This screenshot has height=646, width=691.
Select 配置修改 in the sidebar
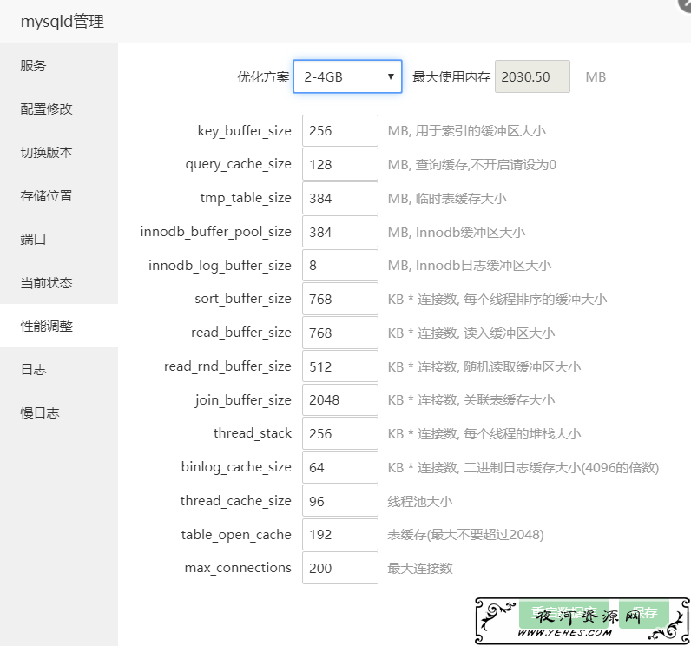(59, 109)
